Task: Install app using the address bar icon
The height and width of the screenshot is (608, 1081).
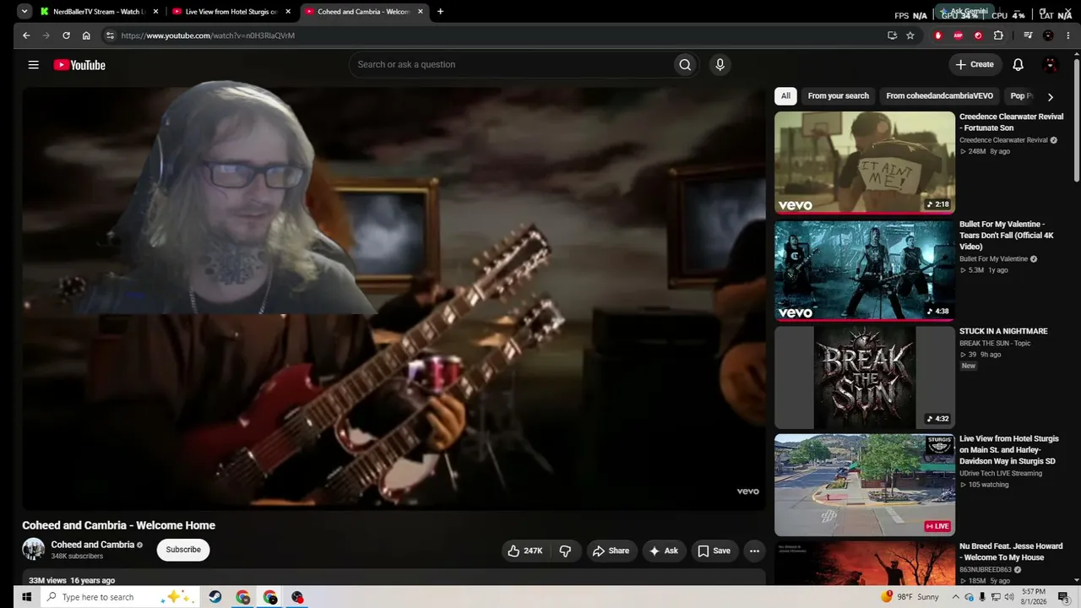Action: [x=892, y=35]
